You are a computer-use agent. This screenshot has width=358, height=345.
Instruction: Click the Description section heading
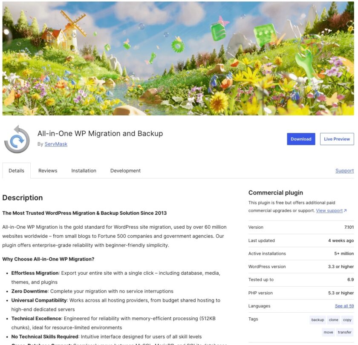click(23, 198)
